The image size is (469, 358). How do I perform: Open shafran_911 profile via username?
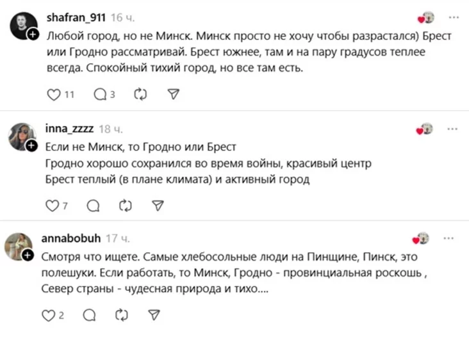click(x=76, y=17)
